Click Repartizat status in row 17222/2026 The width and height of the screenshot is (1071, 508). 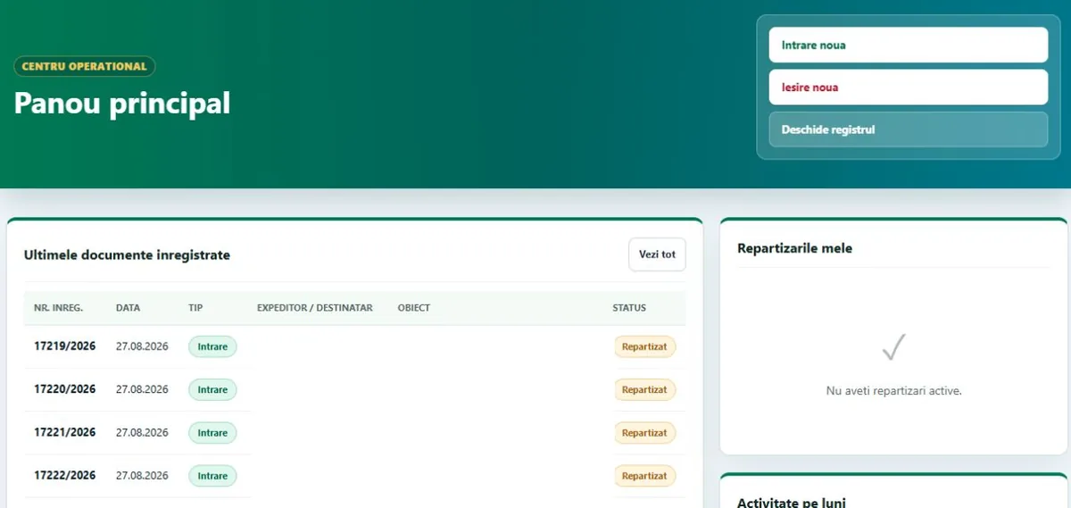pyautogui.click(x=644, y=476)
